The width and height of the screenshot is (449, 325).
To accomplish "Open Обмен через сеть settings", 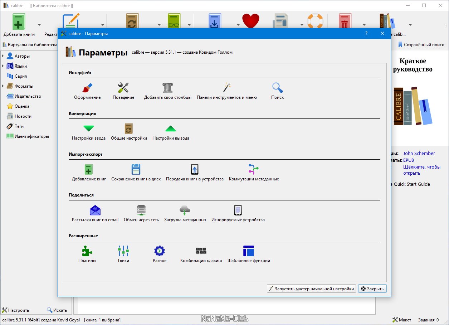I will (141, 213).
